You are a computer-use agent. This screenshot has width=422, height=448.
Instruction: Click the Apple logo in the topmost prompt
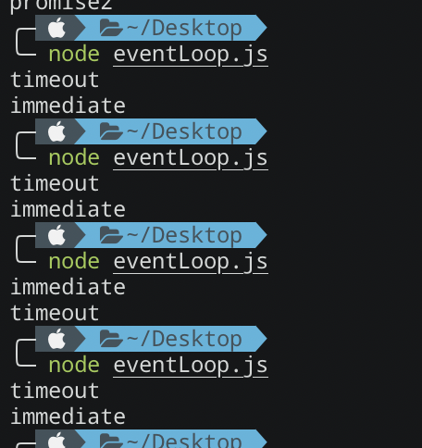coord(56,28)
